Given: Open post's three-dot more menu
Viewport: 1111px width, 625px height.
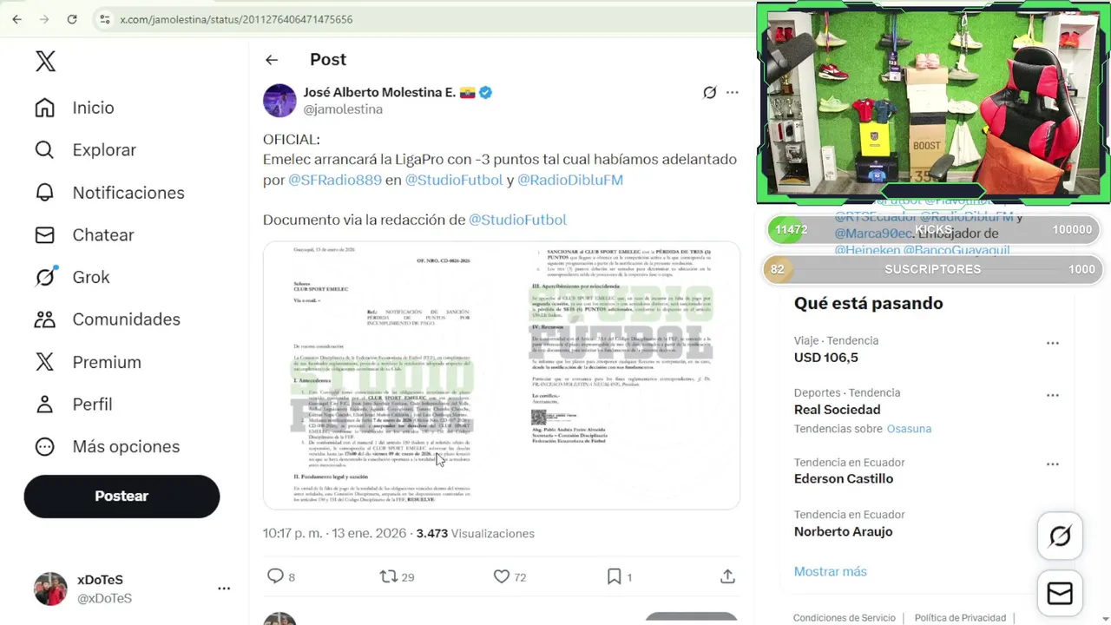Looking at the screenshot, I should (732, 92).
